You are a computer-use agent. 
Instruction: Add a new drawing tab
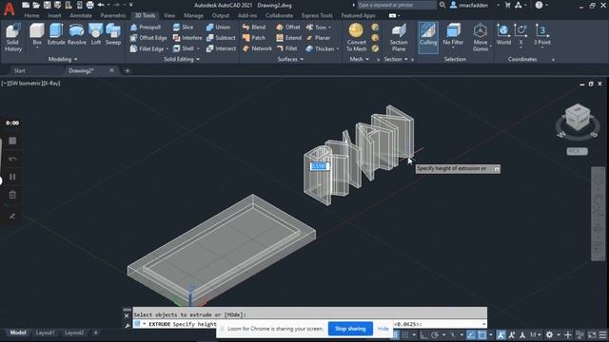coord(128,70)
